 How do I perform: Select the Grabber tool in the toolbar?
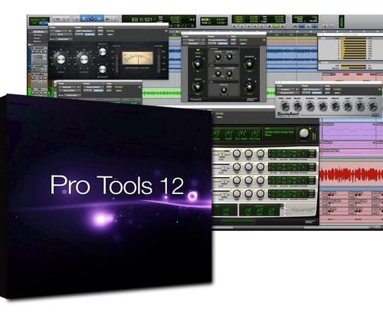tap(99, 18)
